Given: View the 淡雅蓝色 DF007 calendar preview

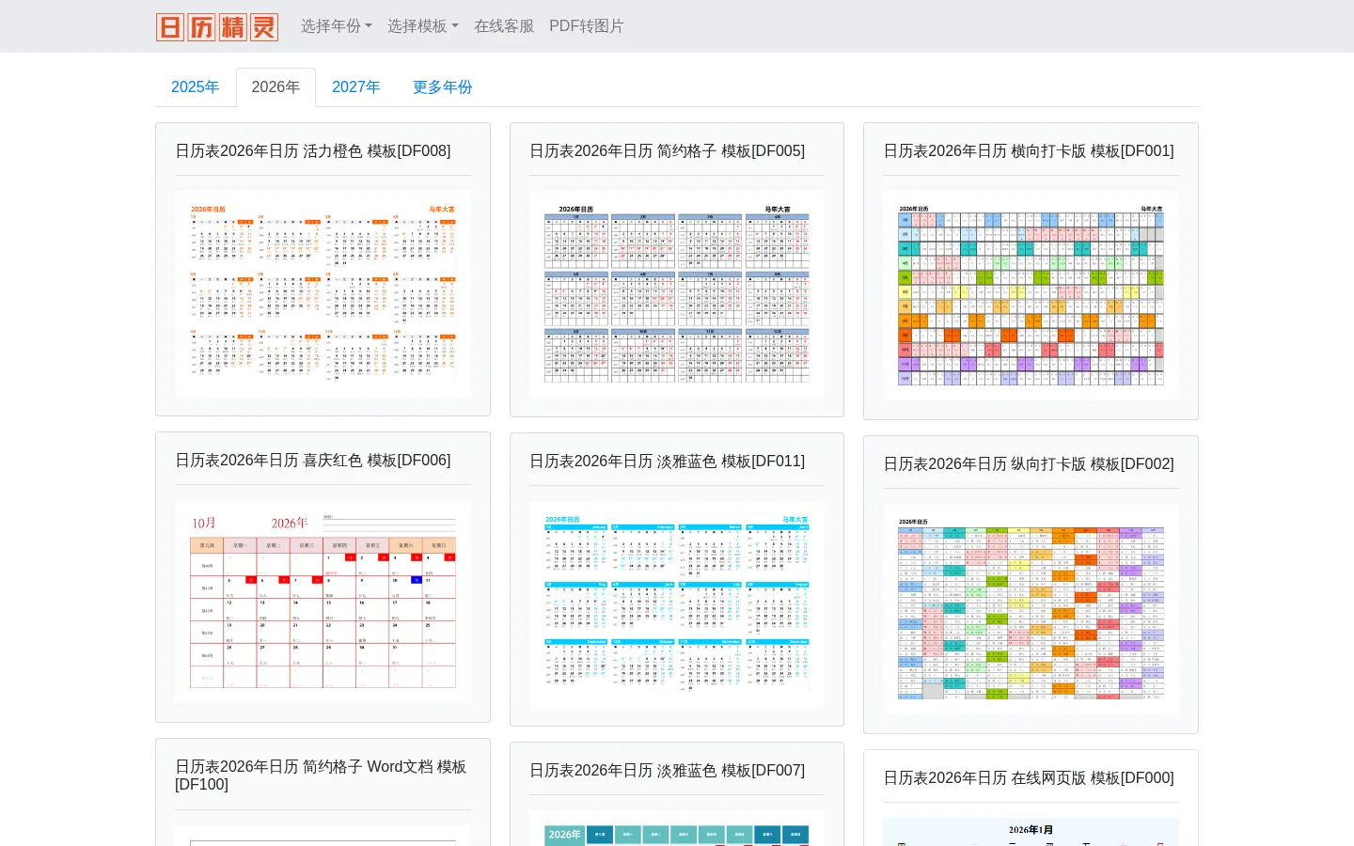Looking at the screenshot, I should tap(677, 828).
